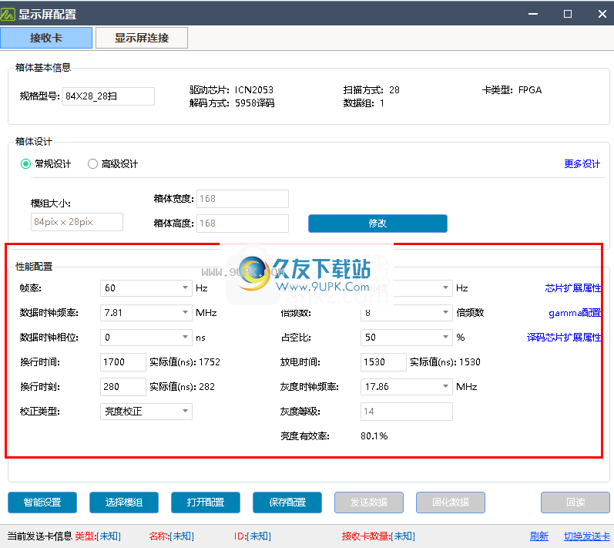Open the 芯片扩展属性 link

(573, 288)
